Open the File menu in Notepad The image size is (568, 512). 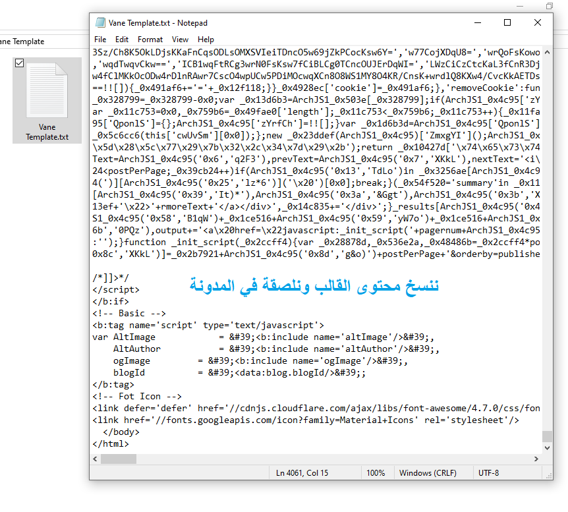click(100, 40)
